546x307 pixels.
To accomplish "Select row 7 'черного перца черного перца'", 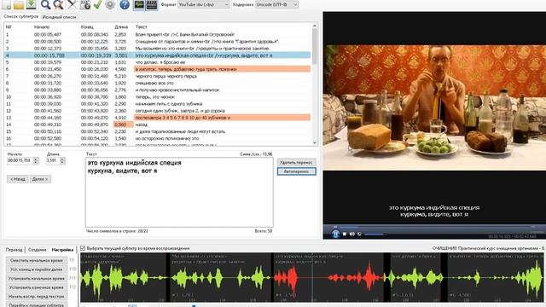I will (157, 76).
